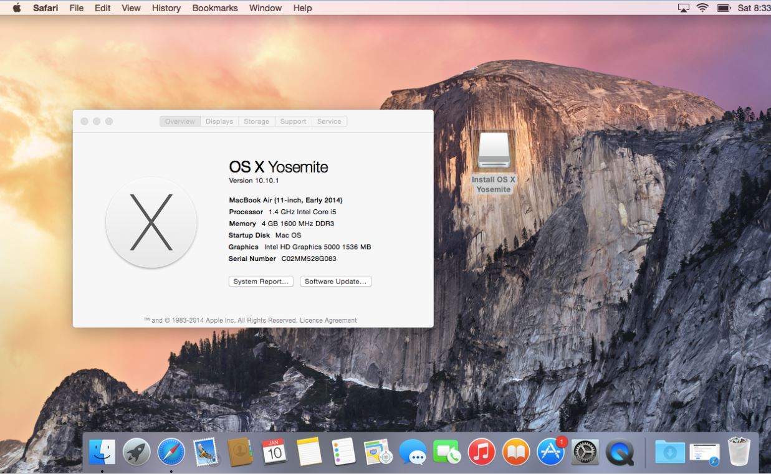The height and width of the screenshot is (474, 771).
Task: Open the Apple menu
Action: [16, 7]
